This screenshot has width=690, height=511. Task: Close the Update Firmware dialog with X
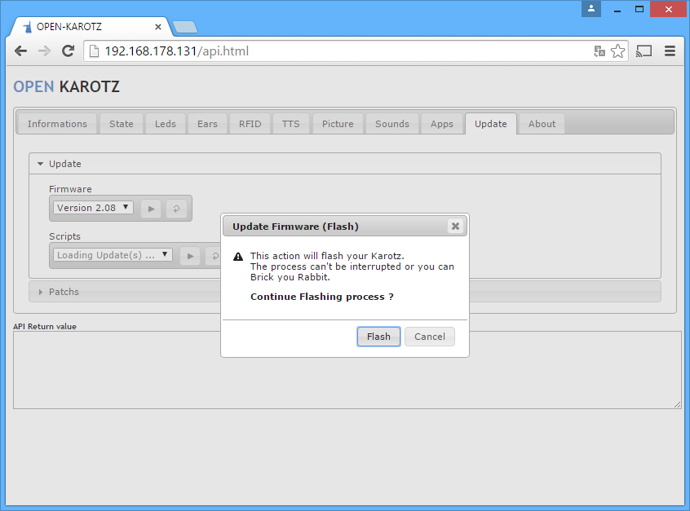point(455,226)
